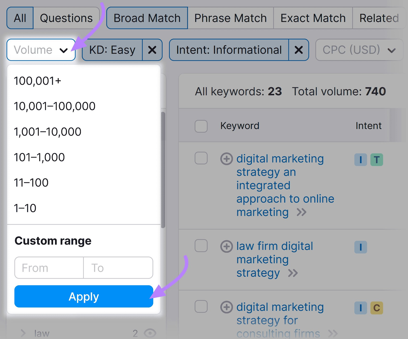Select the '1,001–10,000' volume range
This screenshot has height=339, width=408.
47,132
